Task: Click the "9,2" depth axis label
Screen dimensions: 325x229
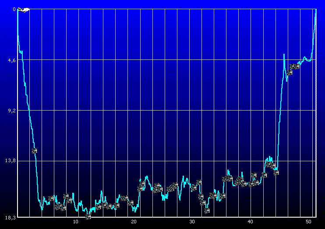Action: tap(12, 111)
